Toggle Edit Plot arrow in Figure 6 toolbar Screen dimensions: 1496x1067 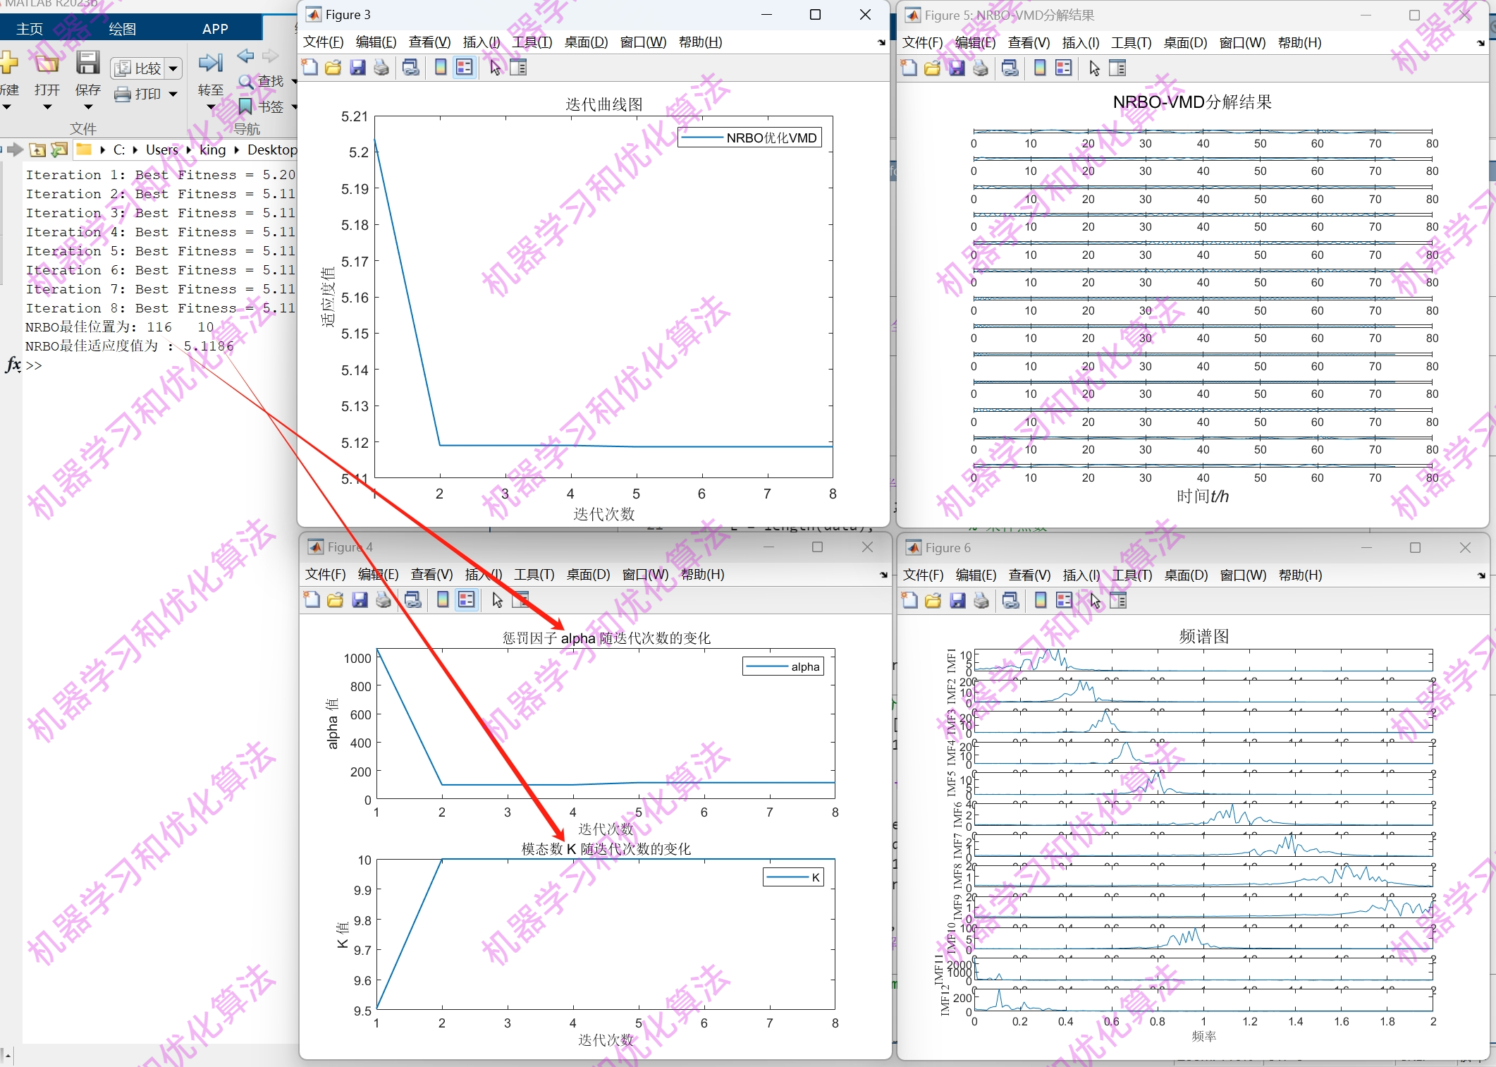pos(1095,601)
